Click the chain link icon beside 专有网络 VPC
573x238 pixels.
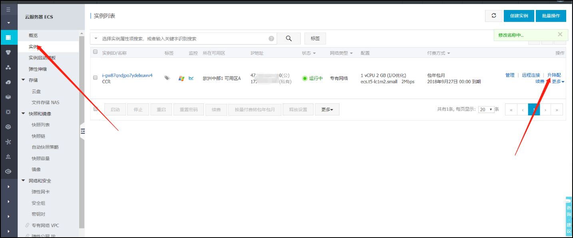pyautogui.click(x=27, y=225)
